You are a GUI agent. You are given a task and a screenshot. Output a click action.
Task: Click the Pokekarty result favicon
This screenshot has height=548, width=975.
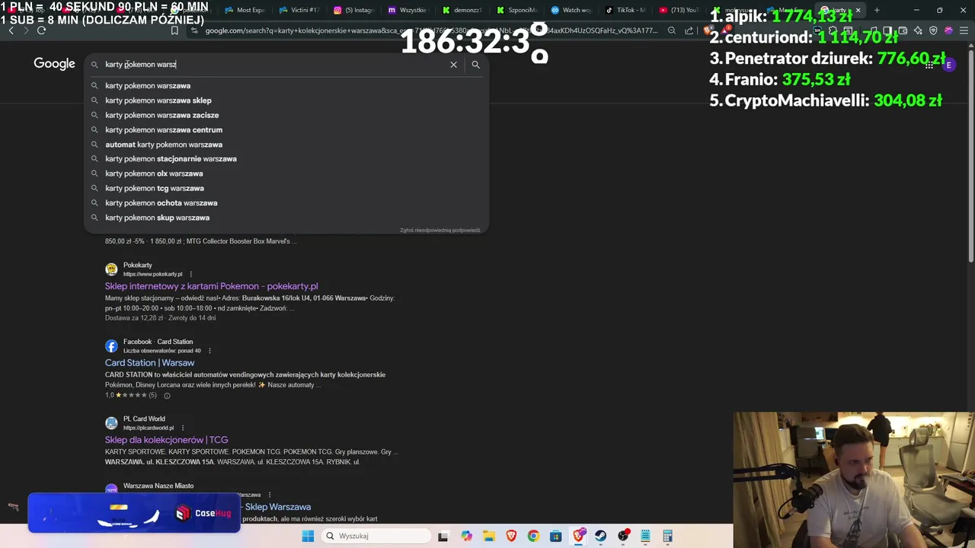click(x=111, y=269)
